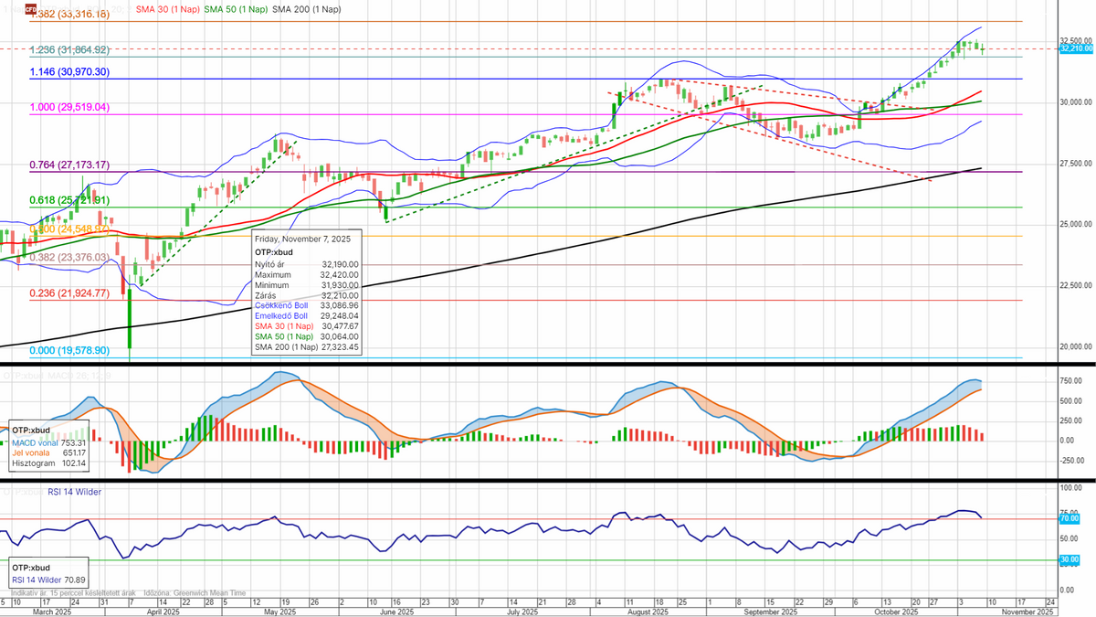Click the RSI 70.00 overbought level marker
The height and width of the screenshot is (617, 1096).
coord(1070,518)
